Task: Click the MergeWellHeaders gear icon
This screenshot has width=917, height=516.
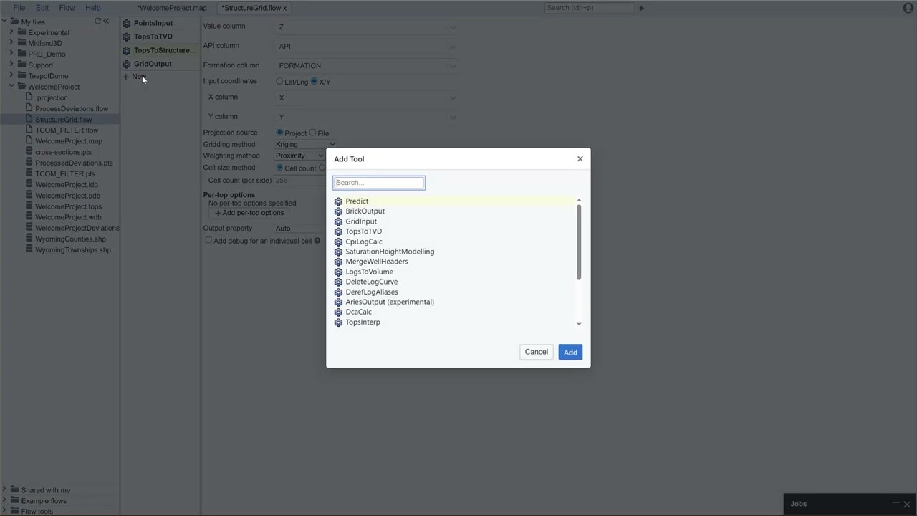Action: tap(338, 262)
